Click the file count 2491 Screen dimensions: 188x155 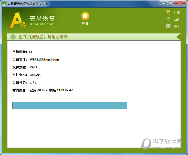(x=34, y=67)
